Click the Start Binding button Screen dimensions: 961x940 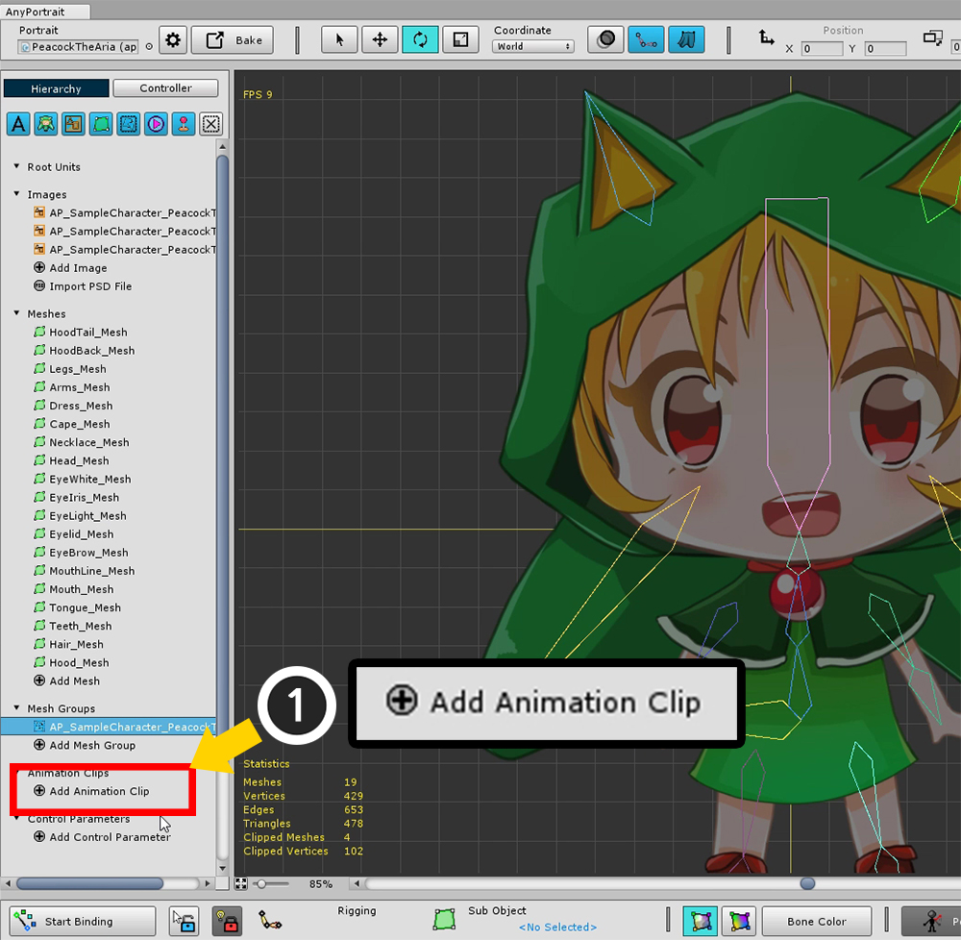click(x=83, y=921)
